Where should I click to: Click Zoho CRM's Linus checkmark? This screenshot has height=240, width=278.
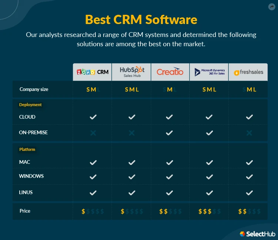[x=93, y=193]
